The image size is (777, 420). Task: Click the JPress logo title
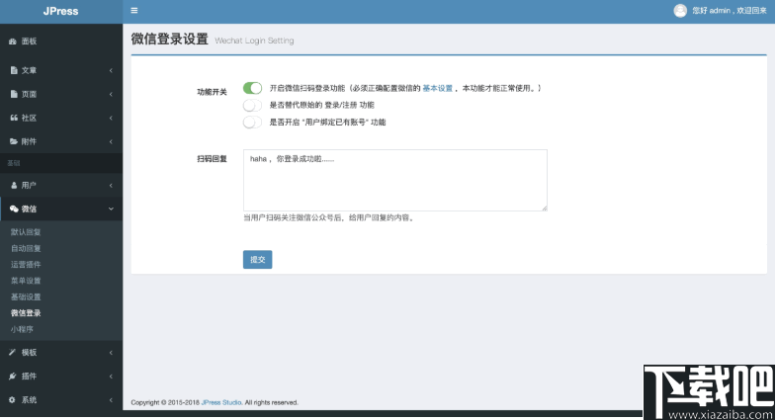[x=61, y=11]
